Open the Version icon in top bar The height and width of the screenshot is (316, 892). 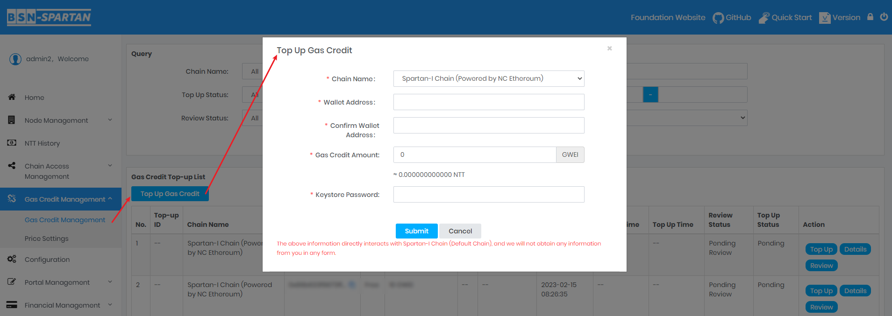tap(824, 17)
